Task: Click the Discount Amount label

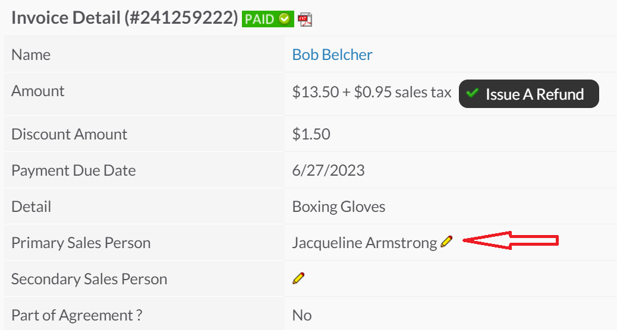Action: [x=69, y=134]
